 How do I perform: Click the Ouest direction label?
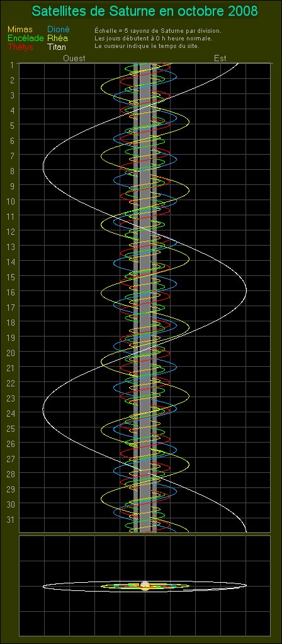(x=74, y=58)
